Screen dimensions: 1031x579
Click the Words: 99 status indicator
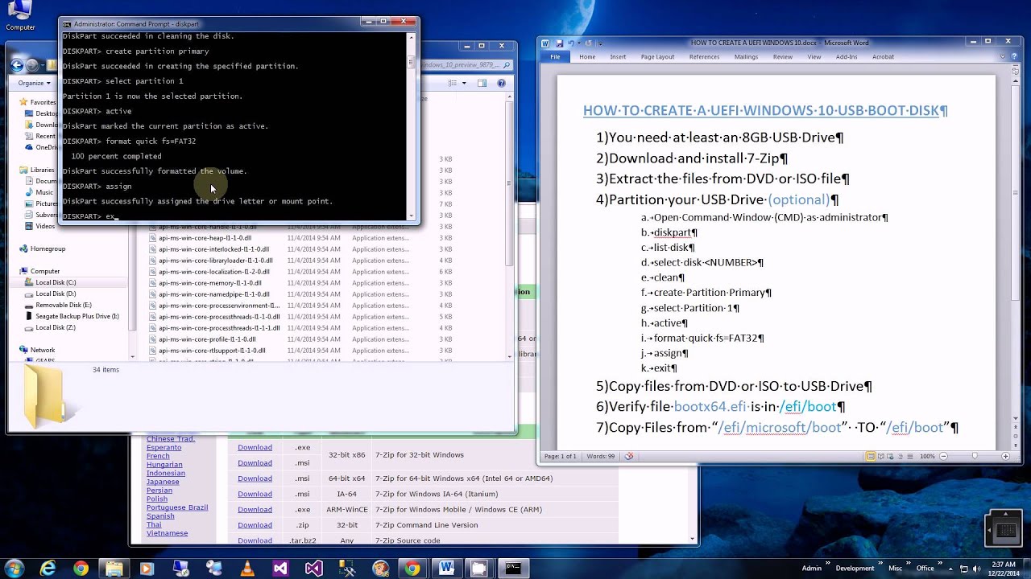[600, 456]
